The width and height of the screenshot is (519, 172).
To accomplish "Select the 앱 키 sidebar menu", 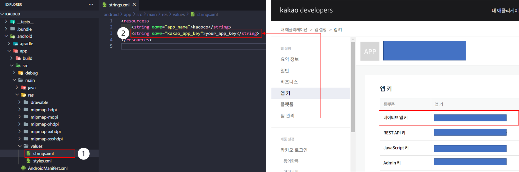I will coord(311,93).
